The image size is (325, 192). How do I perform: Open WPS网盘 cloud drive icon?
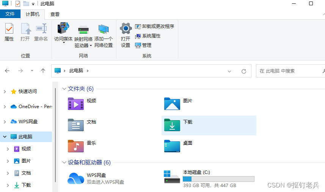point(75,178)
